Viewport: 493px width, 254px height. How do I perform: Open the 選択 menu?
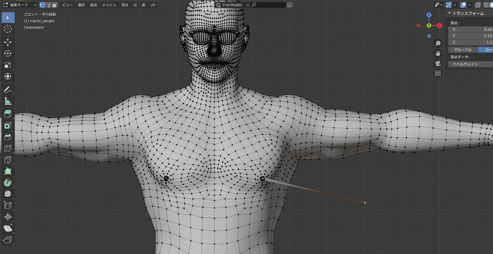point(81,5)
